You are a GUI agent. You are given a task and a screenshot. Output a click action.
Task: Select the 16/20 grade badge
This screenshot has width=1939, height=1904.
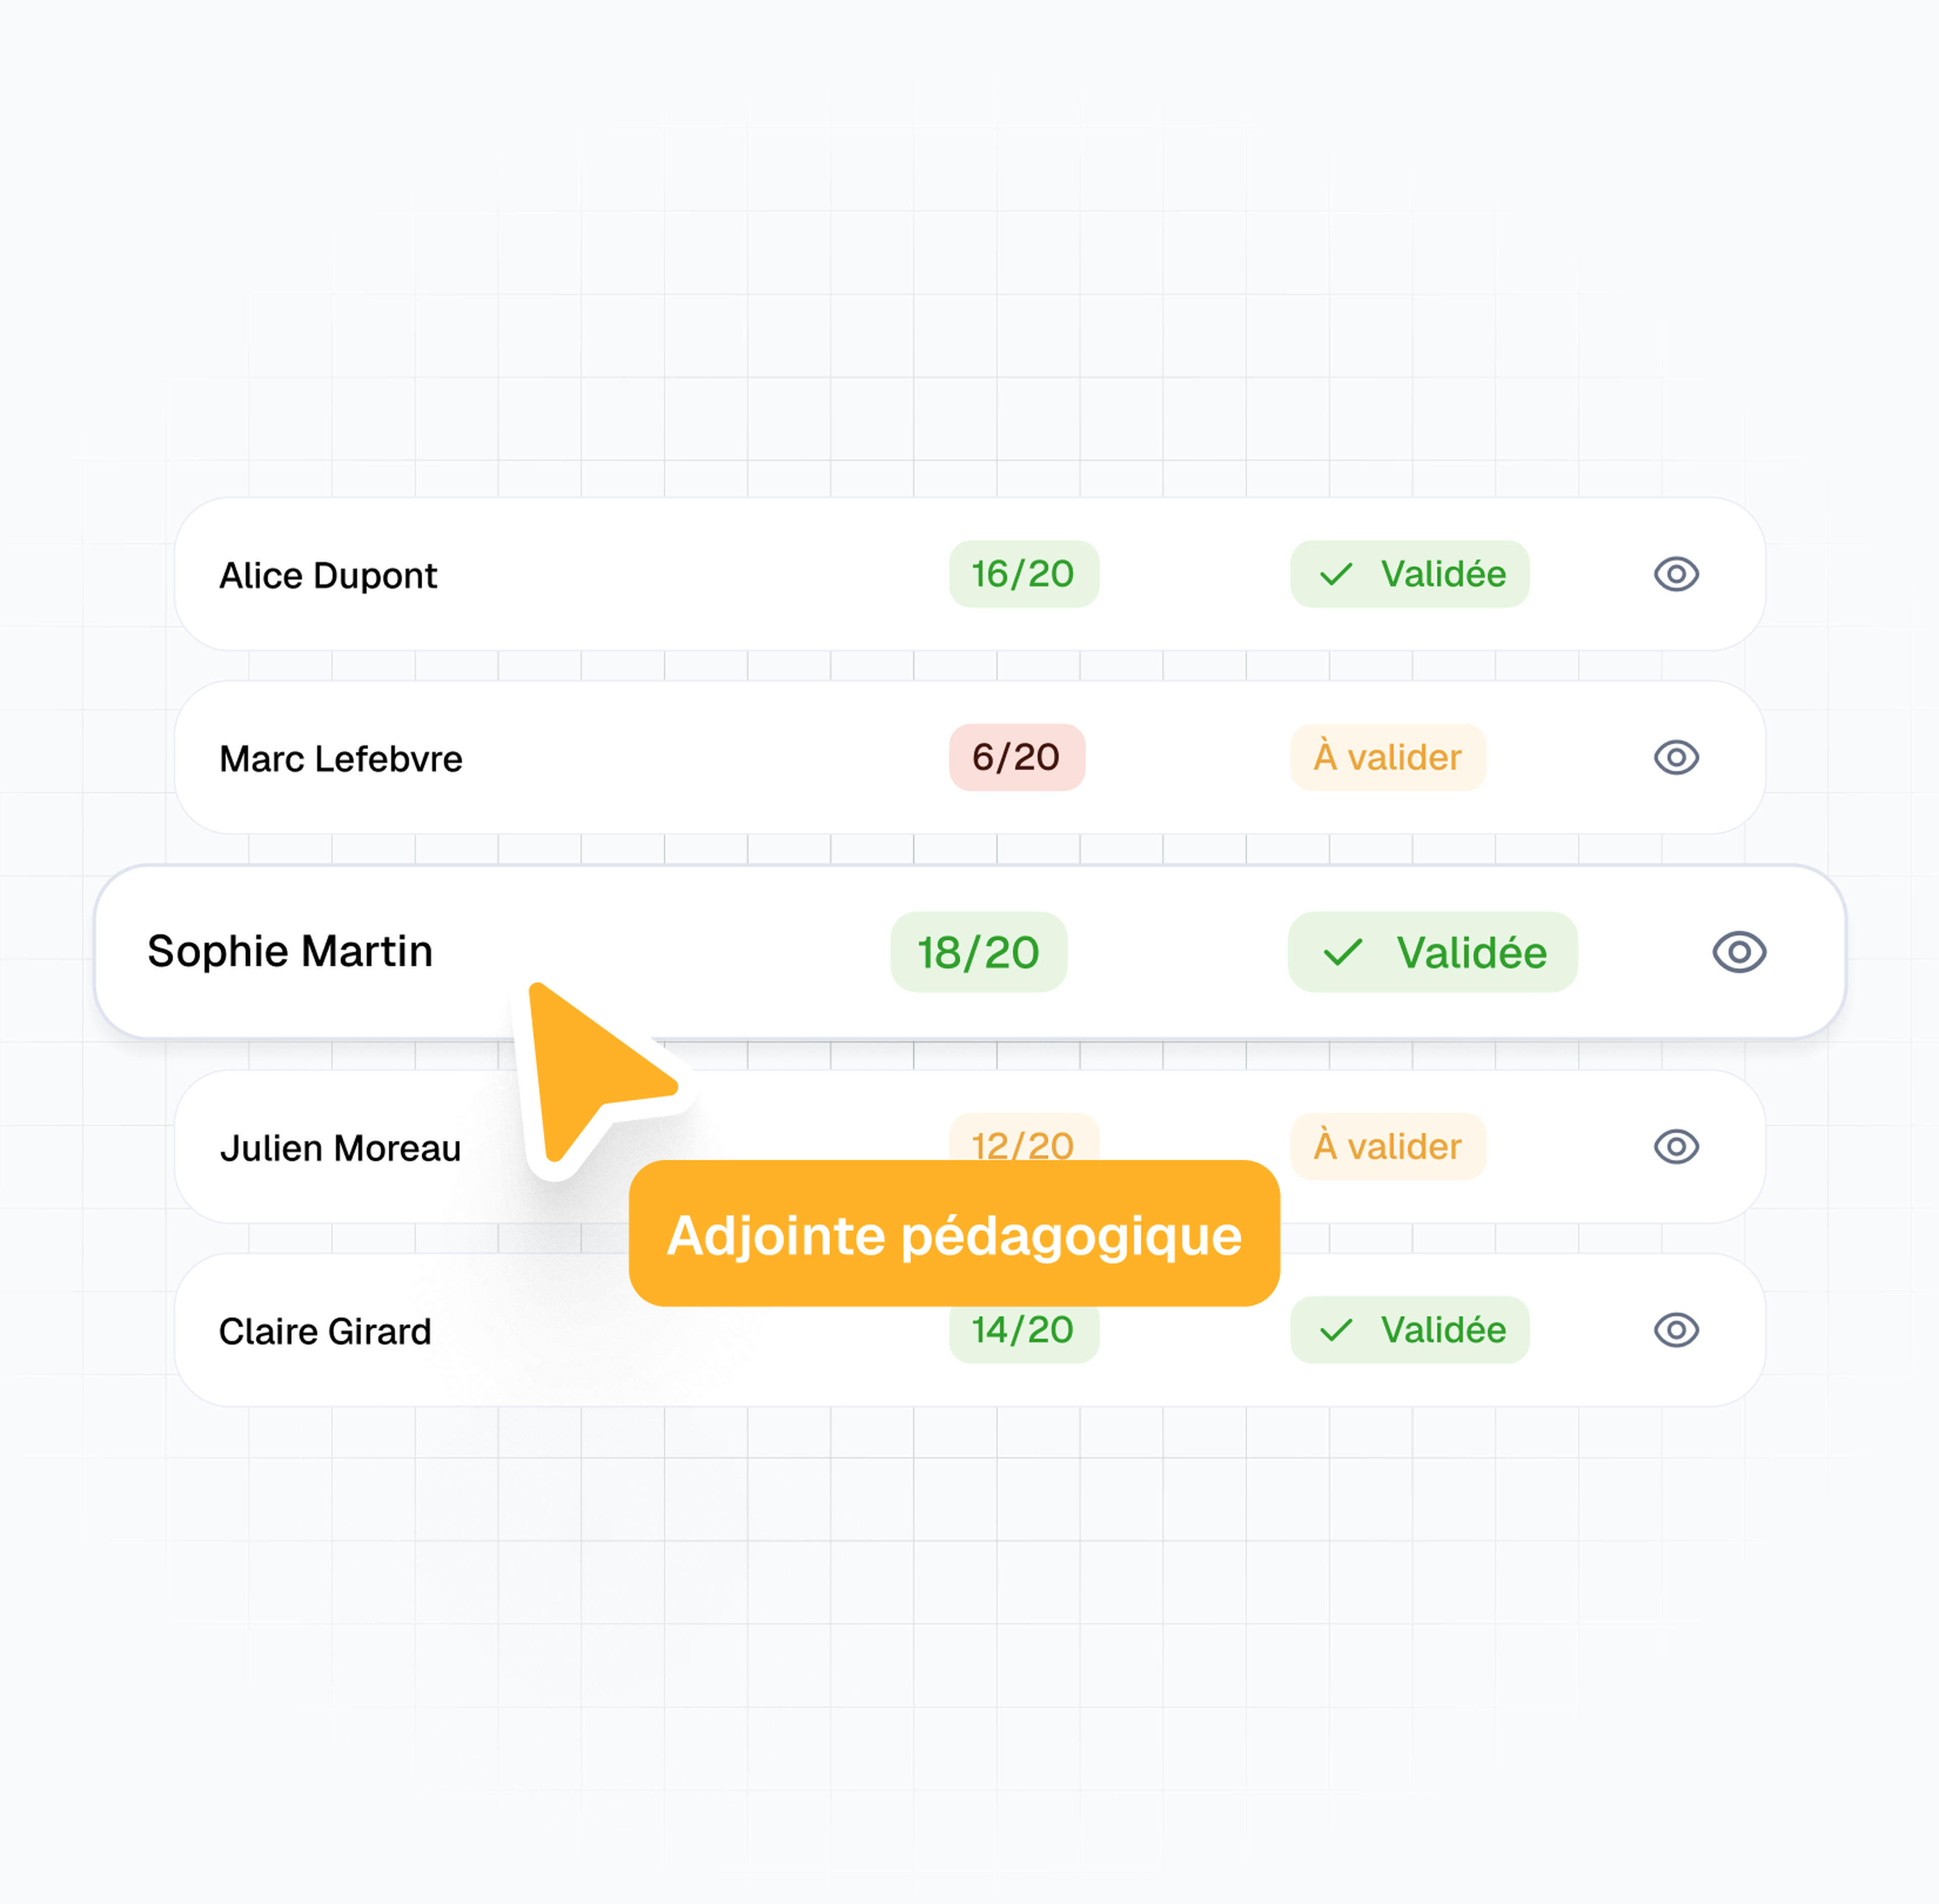[1023, 574]
